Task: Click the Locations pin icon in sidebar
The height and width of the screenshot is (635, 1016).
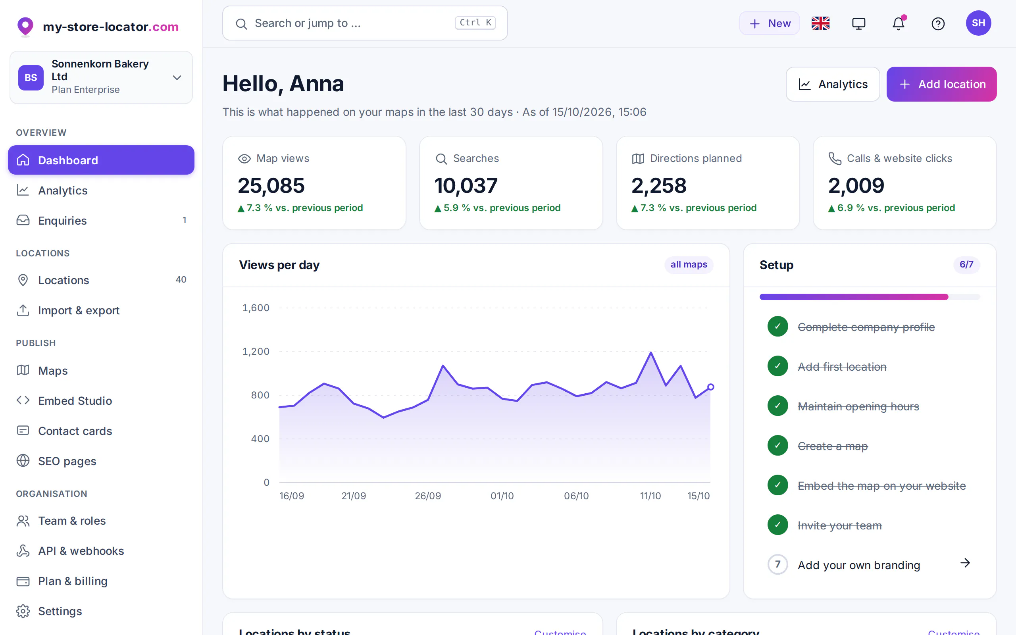Action: [x=23, y=280]
